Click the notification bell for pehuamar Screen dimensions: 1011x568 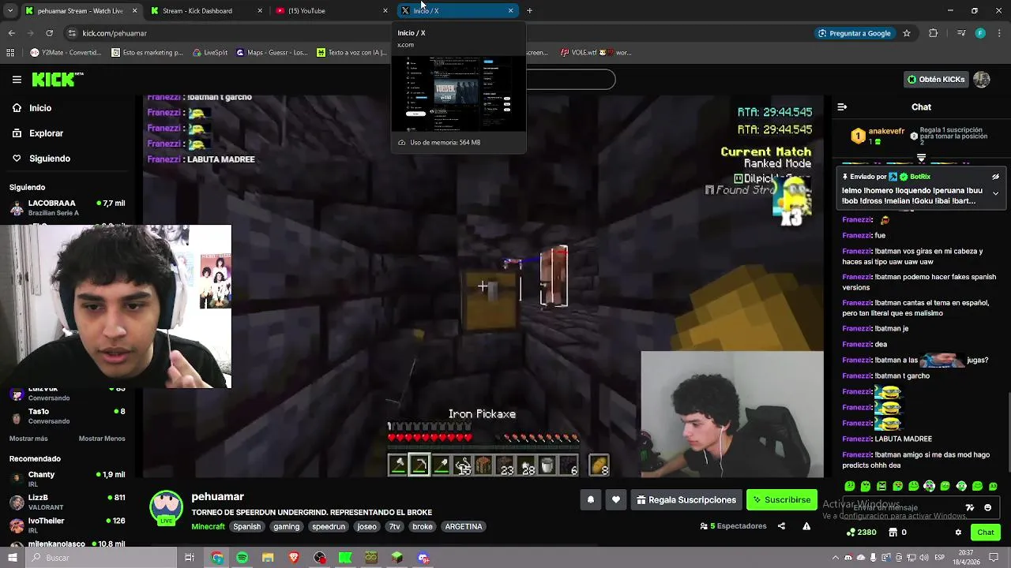tap(590, 500)
